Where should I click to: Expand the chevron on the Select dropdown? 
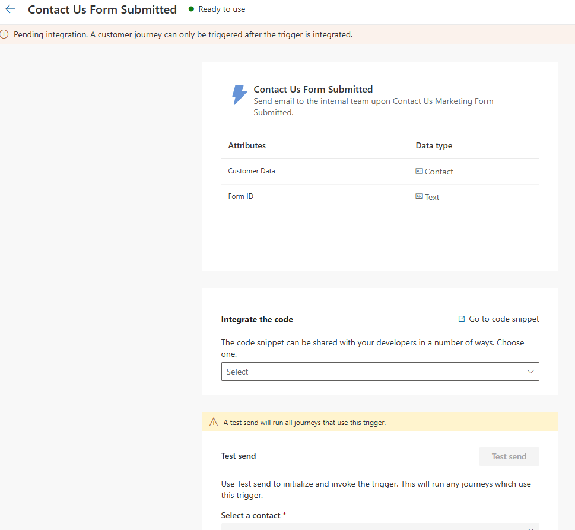pyautogui.click(x=530, y=372)
